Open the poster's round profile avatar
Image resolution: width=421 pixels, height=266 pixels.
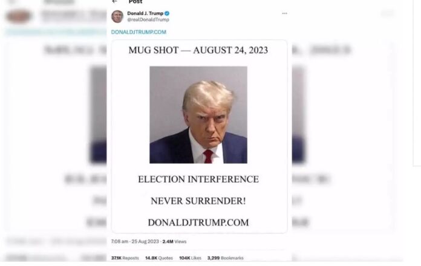pos(117,16)
